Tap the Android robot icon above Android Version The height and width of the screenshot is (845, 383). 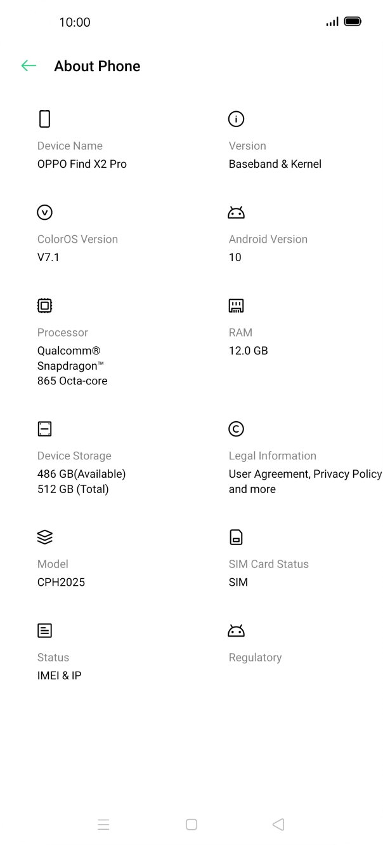click(236, 212)
